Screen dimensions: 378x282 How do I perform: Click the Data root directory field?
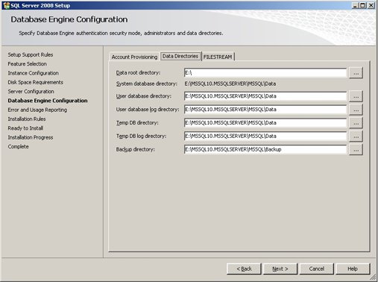[265, 72]
